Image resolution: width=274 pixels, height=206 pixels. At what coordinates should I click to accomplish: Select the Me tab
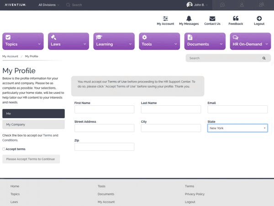point(33,114)
